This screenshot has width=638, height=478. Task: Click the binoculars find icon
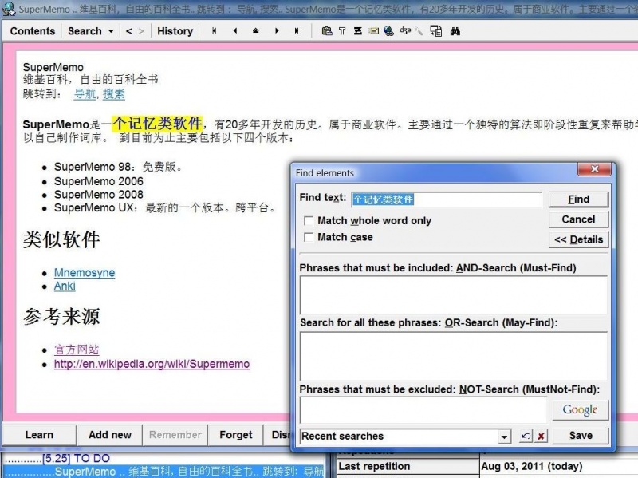[455, 31]
